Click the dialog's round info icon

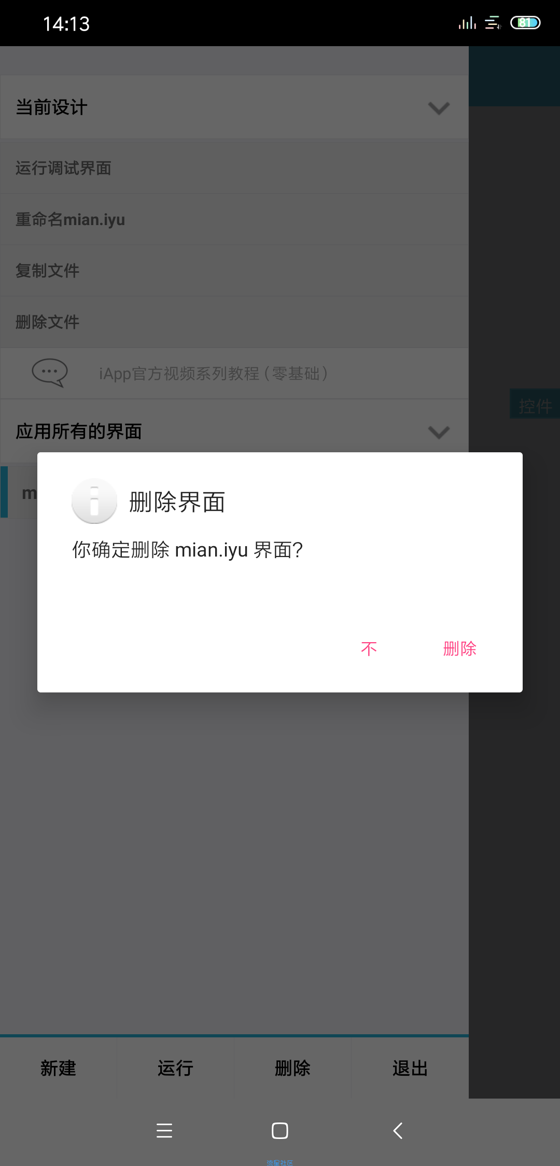click(x=94, y=501)
